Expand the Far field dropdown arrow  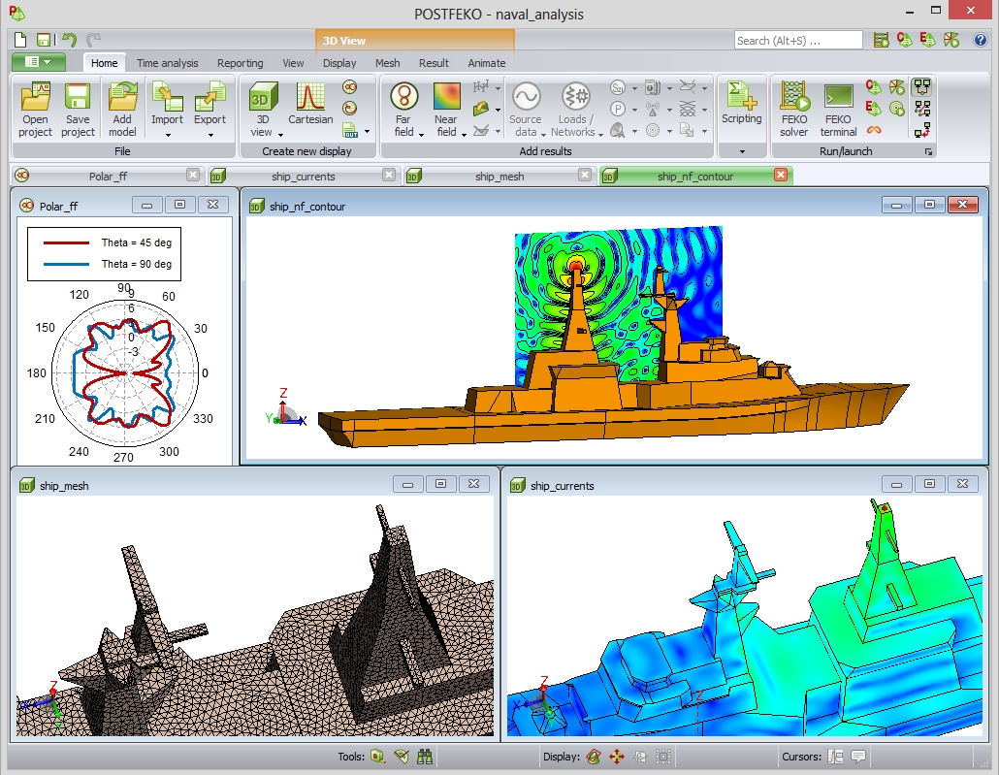(x=421, y=135)
